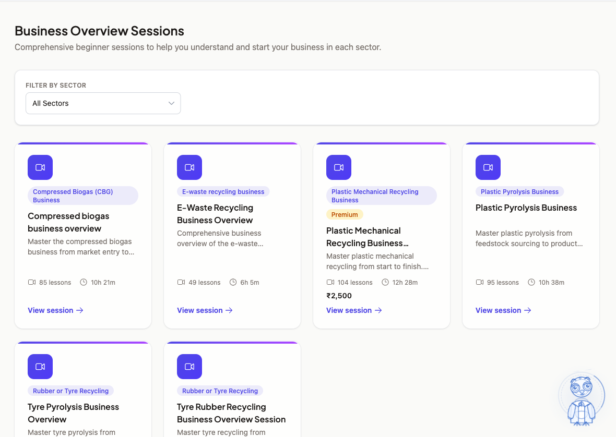
Task: Click description 'Master the compressed biogas business'
Action: coord(81,247)
